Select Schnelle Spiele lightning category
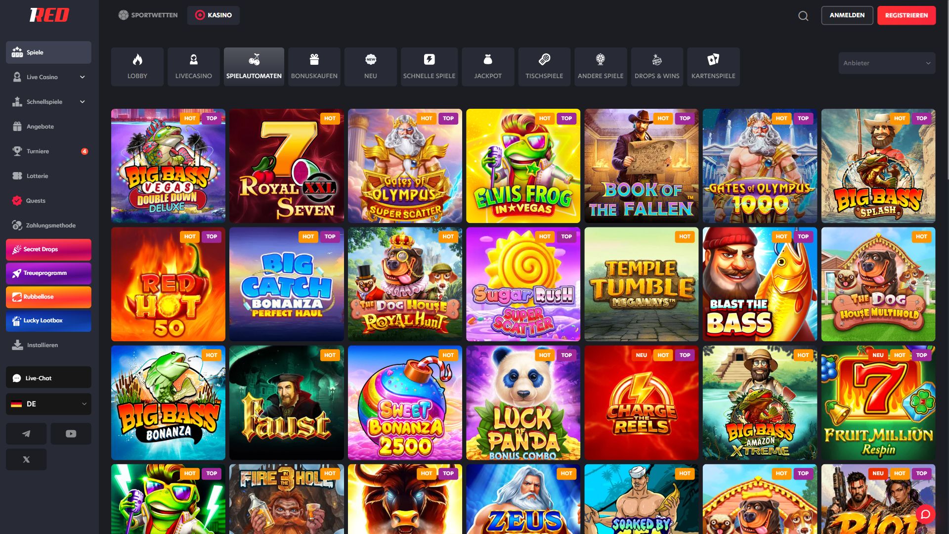949x534 pixels. [429, 67]
